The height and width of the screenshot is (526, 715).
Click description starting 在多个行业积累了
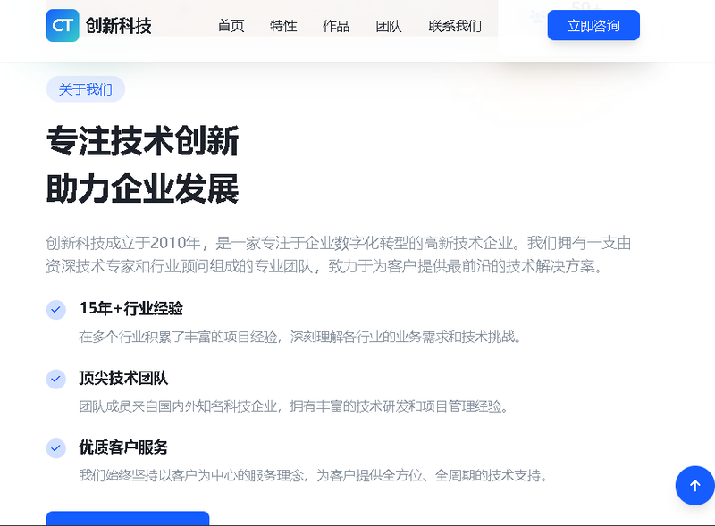pyautogui.click(x=300, y=338)
